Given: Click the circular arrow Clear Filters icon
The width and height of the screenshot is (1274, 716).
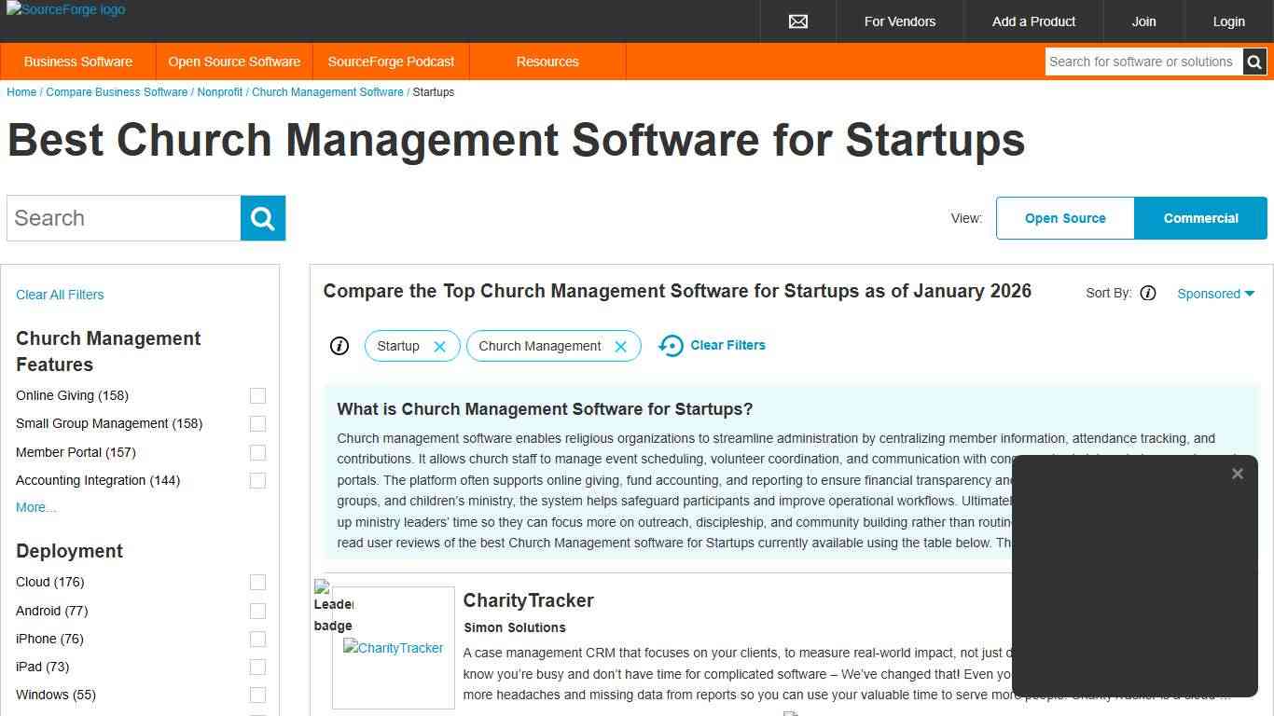Looking at the screenshot, I should tap(672, 345).
